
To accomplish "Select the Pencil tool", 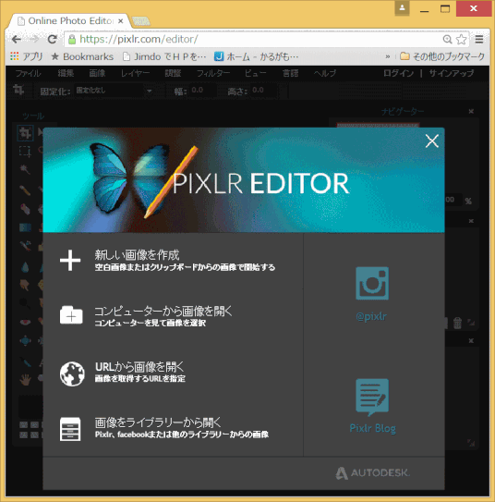I will point(25,190).
